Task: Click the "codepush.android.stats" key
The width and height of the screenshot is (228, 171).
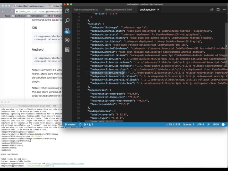Action: tap(107, 31)
